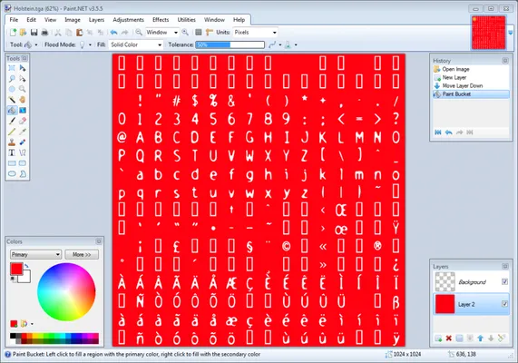This screenshot has width=518, height=363.
Task: Delete layer with red X icon
Action: 449,338
